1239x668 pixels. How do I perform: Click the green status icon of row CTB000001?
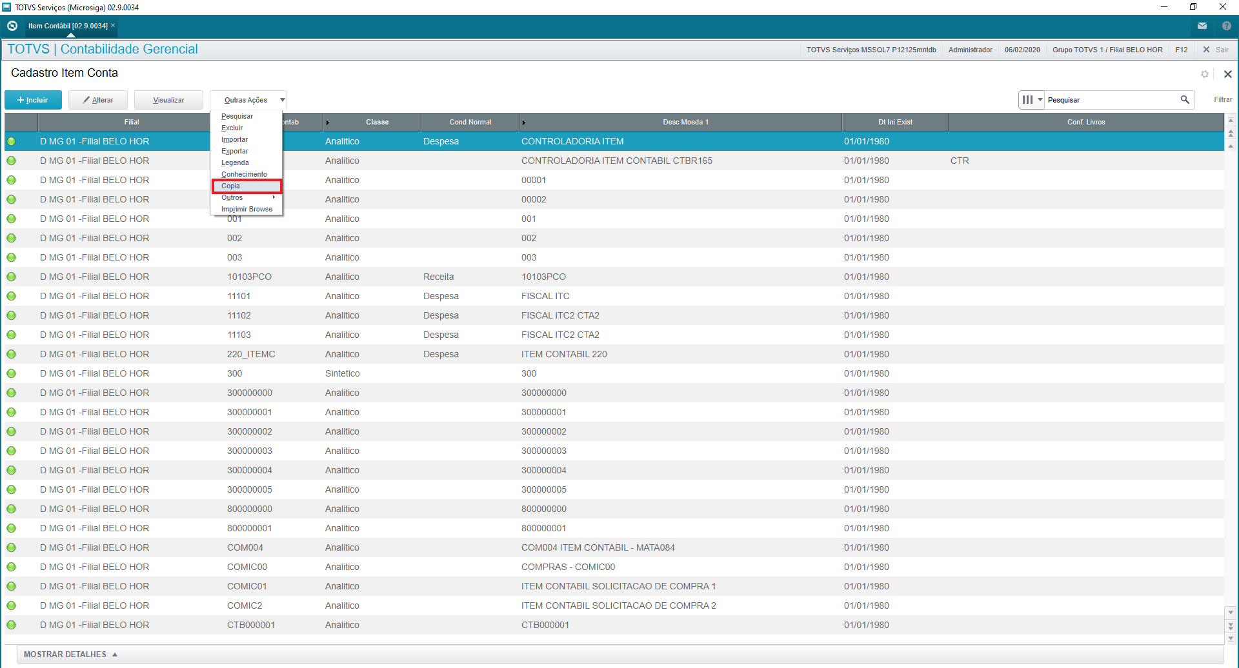pyautogui.click(x=12, y=625)
